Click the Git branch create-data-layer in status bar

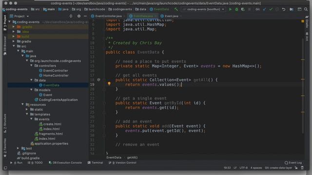pyautogui.click(x=278, y=168)
